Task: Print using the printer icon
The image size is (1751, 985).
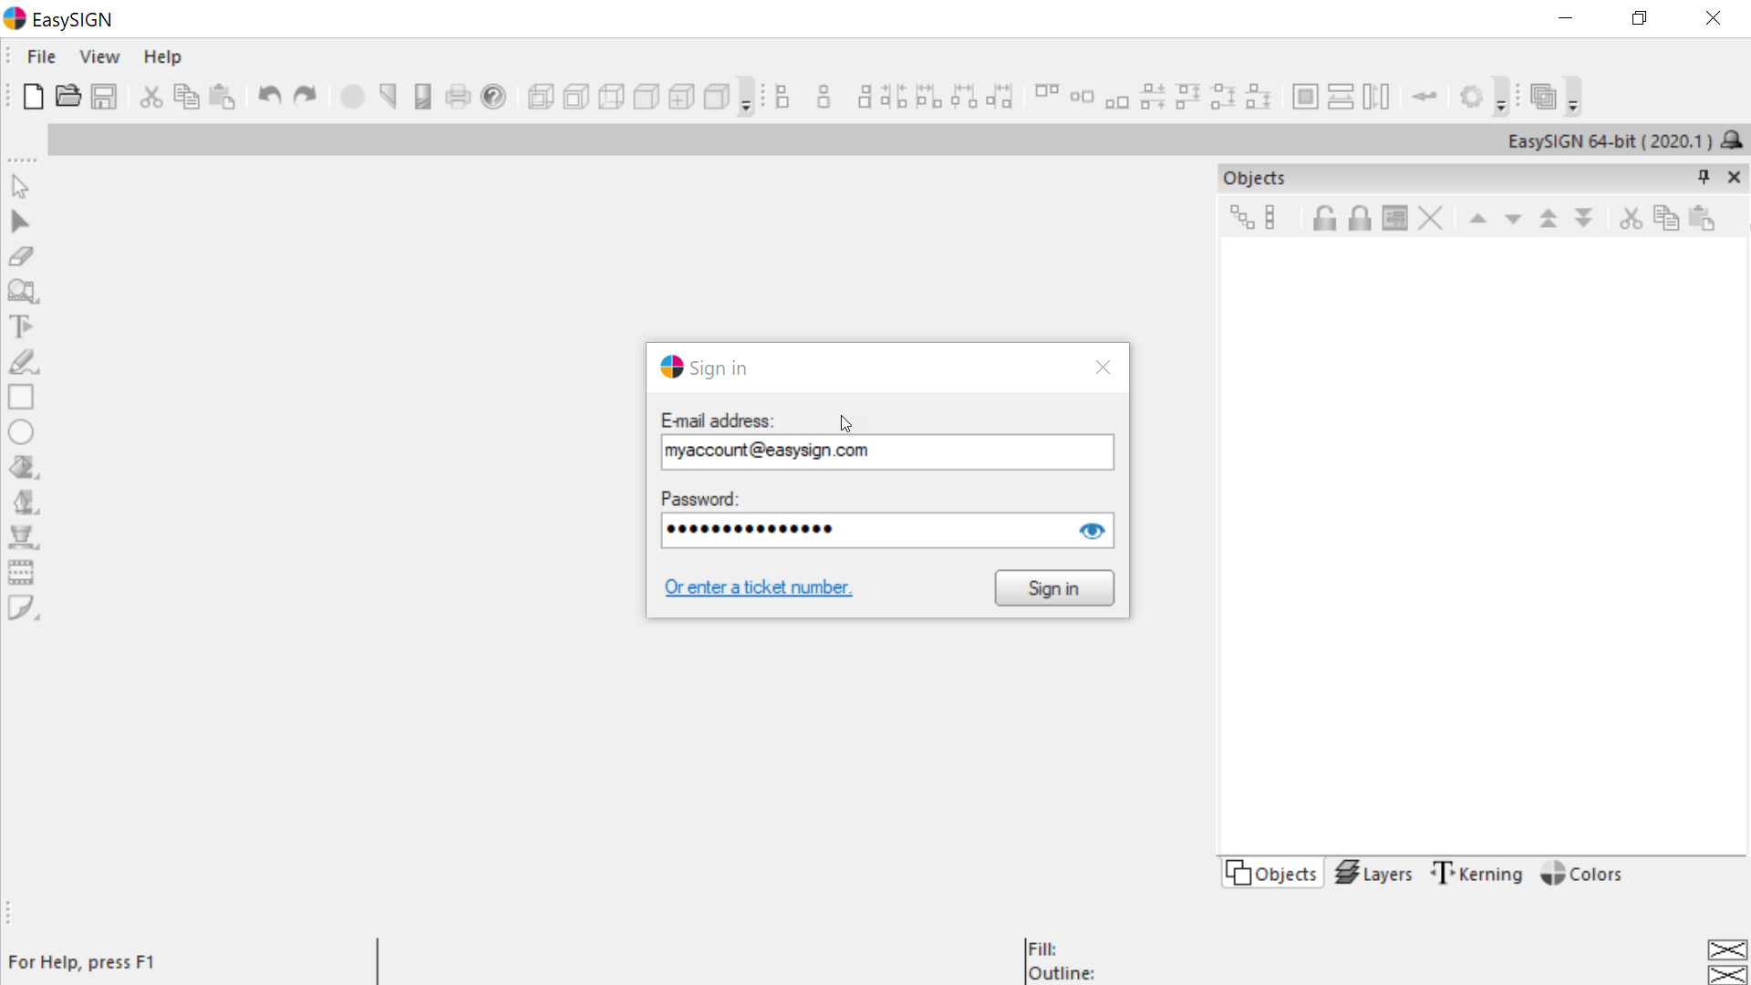Action: coord(458,97)
